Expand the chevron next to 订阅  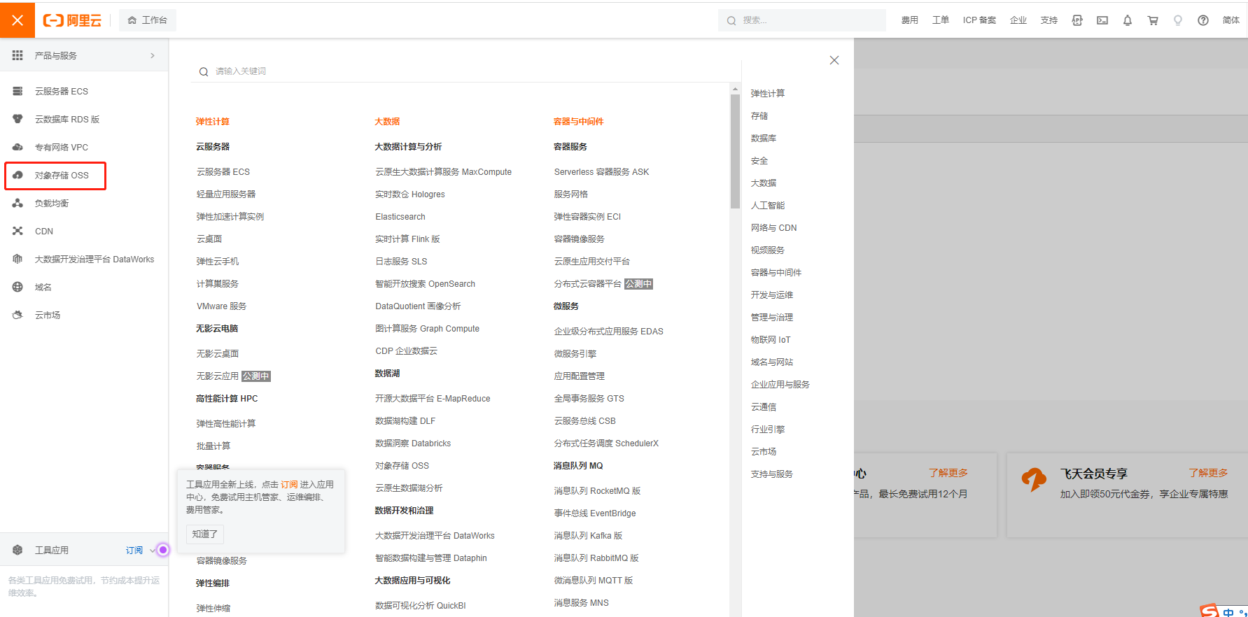click(x=153, y=550)
